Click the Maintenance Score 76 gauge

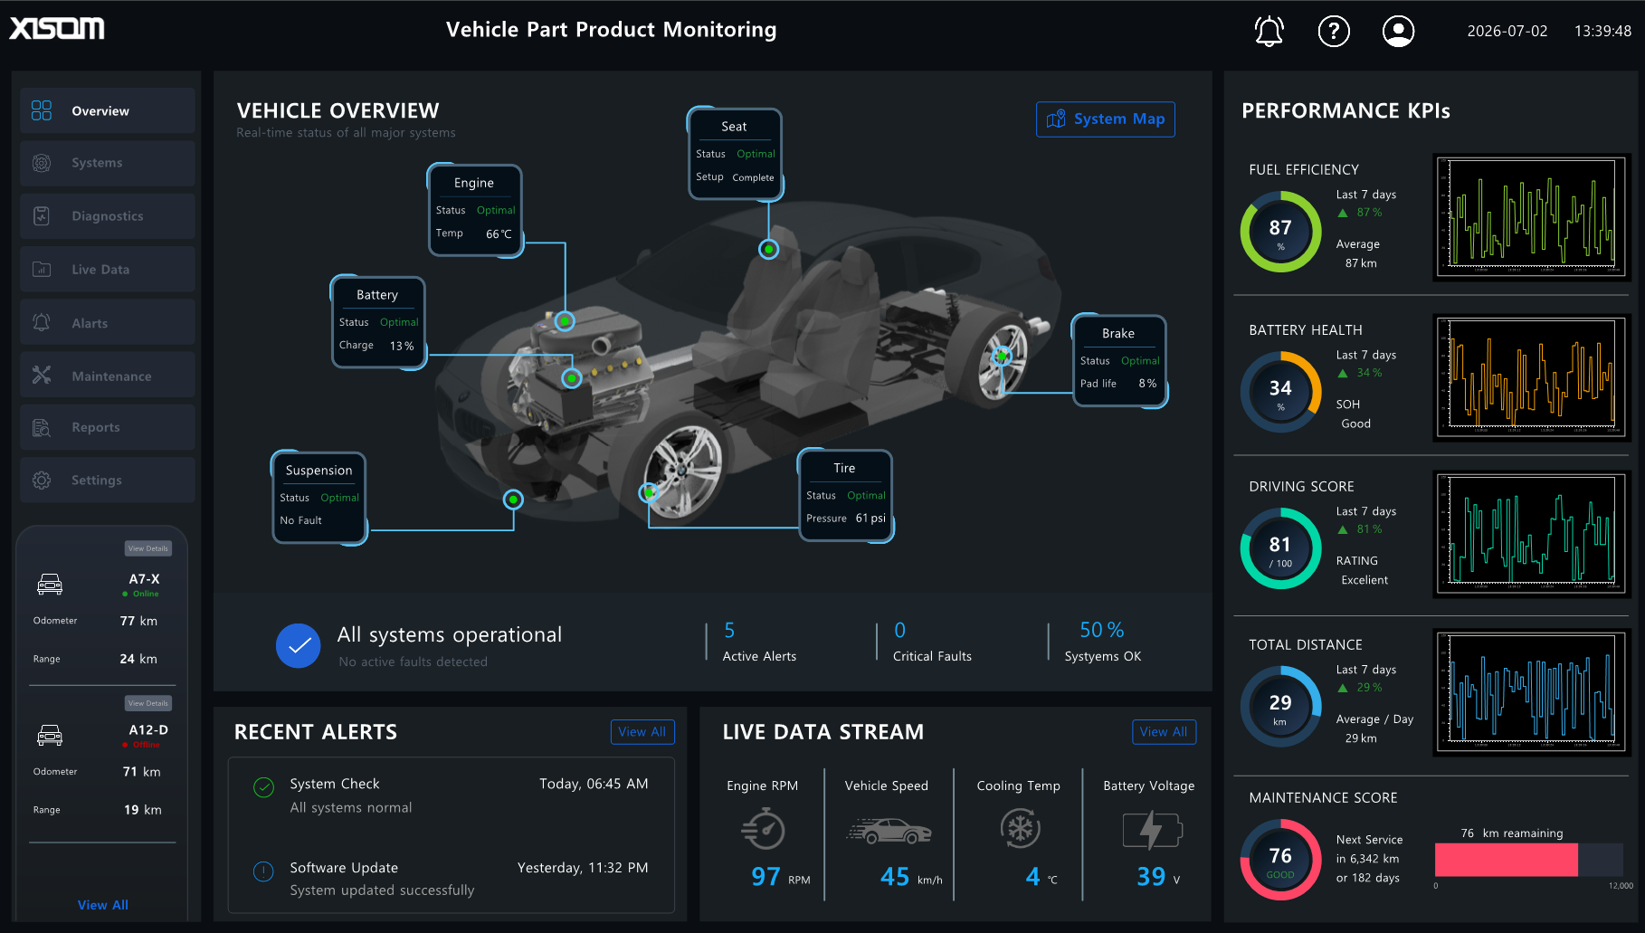(1280, 860)
